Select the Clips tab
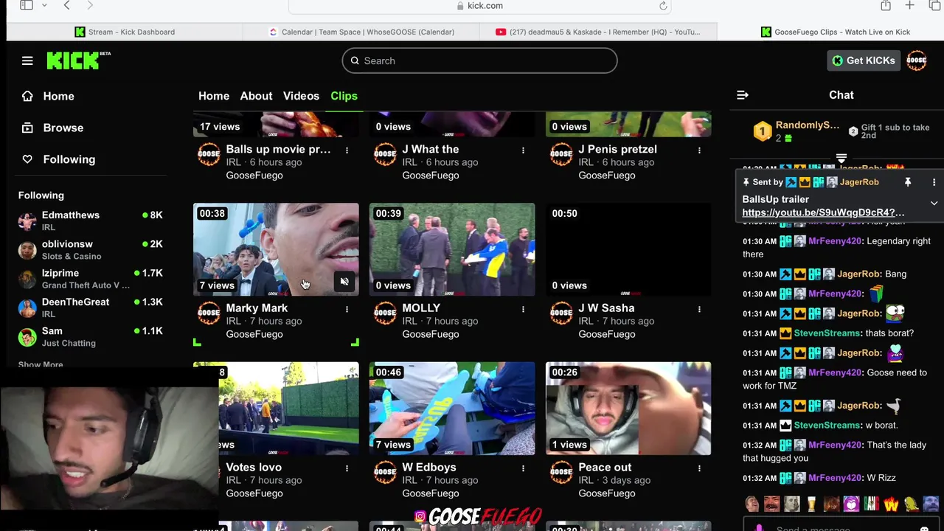This screenshot has width=944, height=531. click(344, 96)
